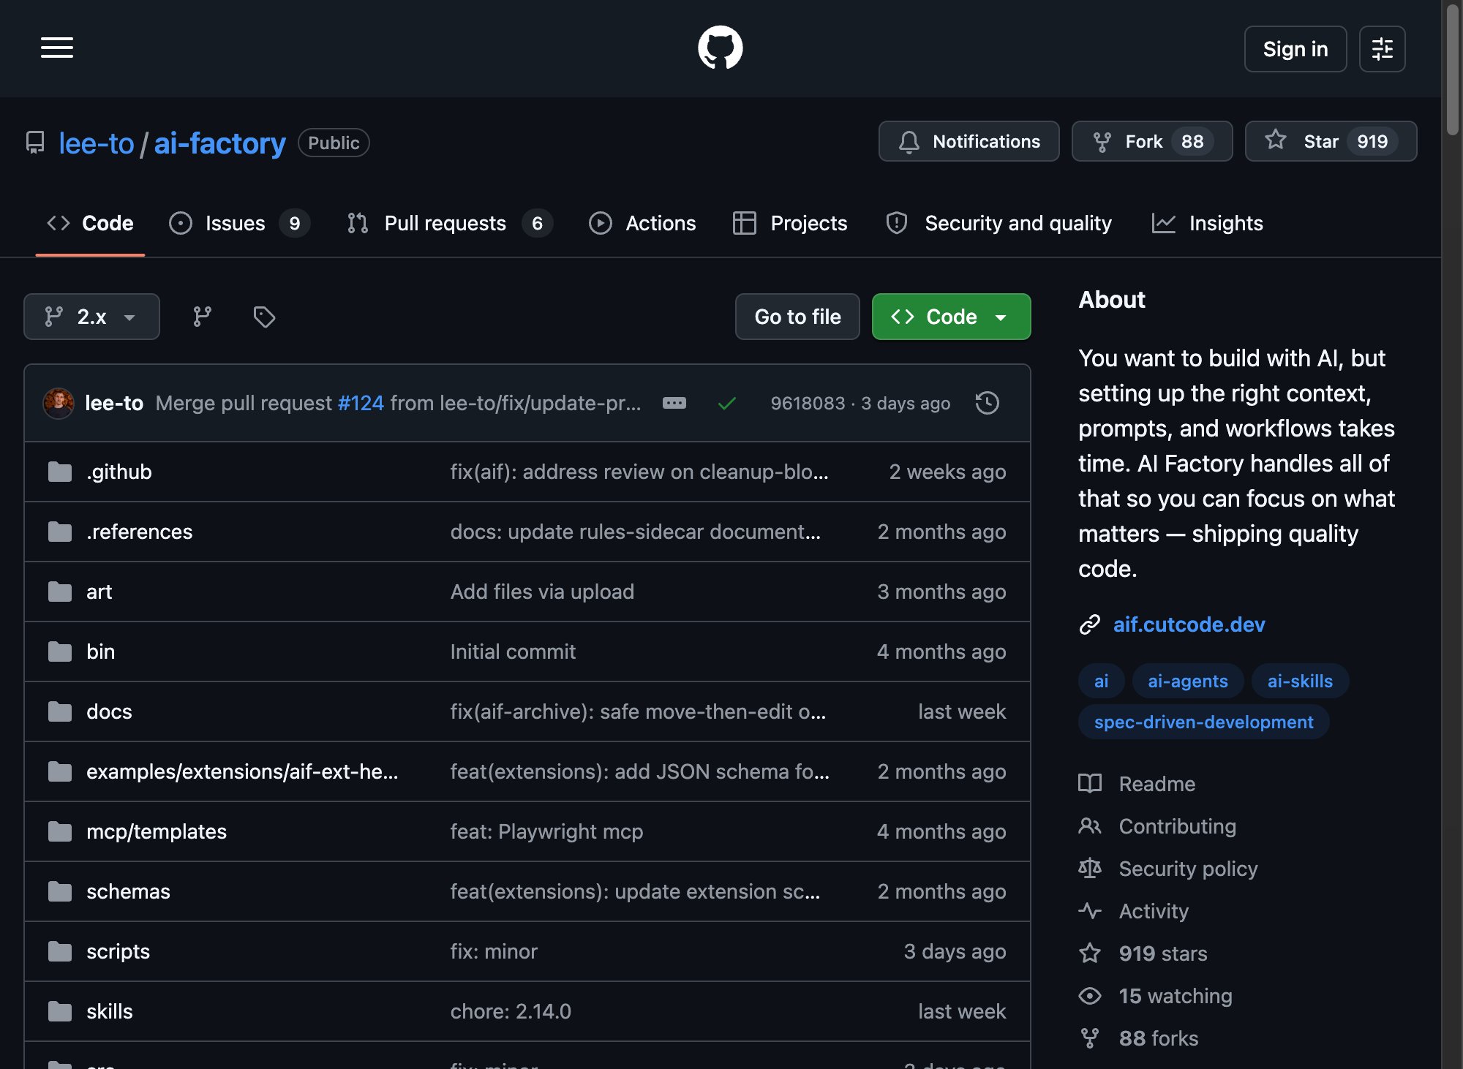The width and height of the screenshot is (1463, 1069).
Task: Open commit 'Initial commit'
Action: tap(513, 651)
